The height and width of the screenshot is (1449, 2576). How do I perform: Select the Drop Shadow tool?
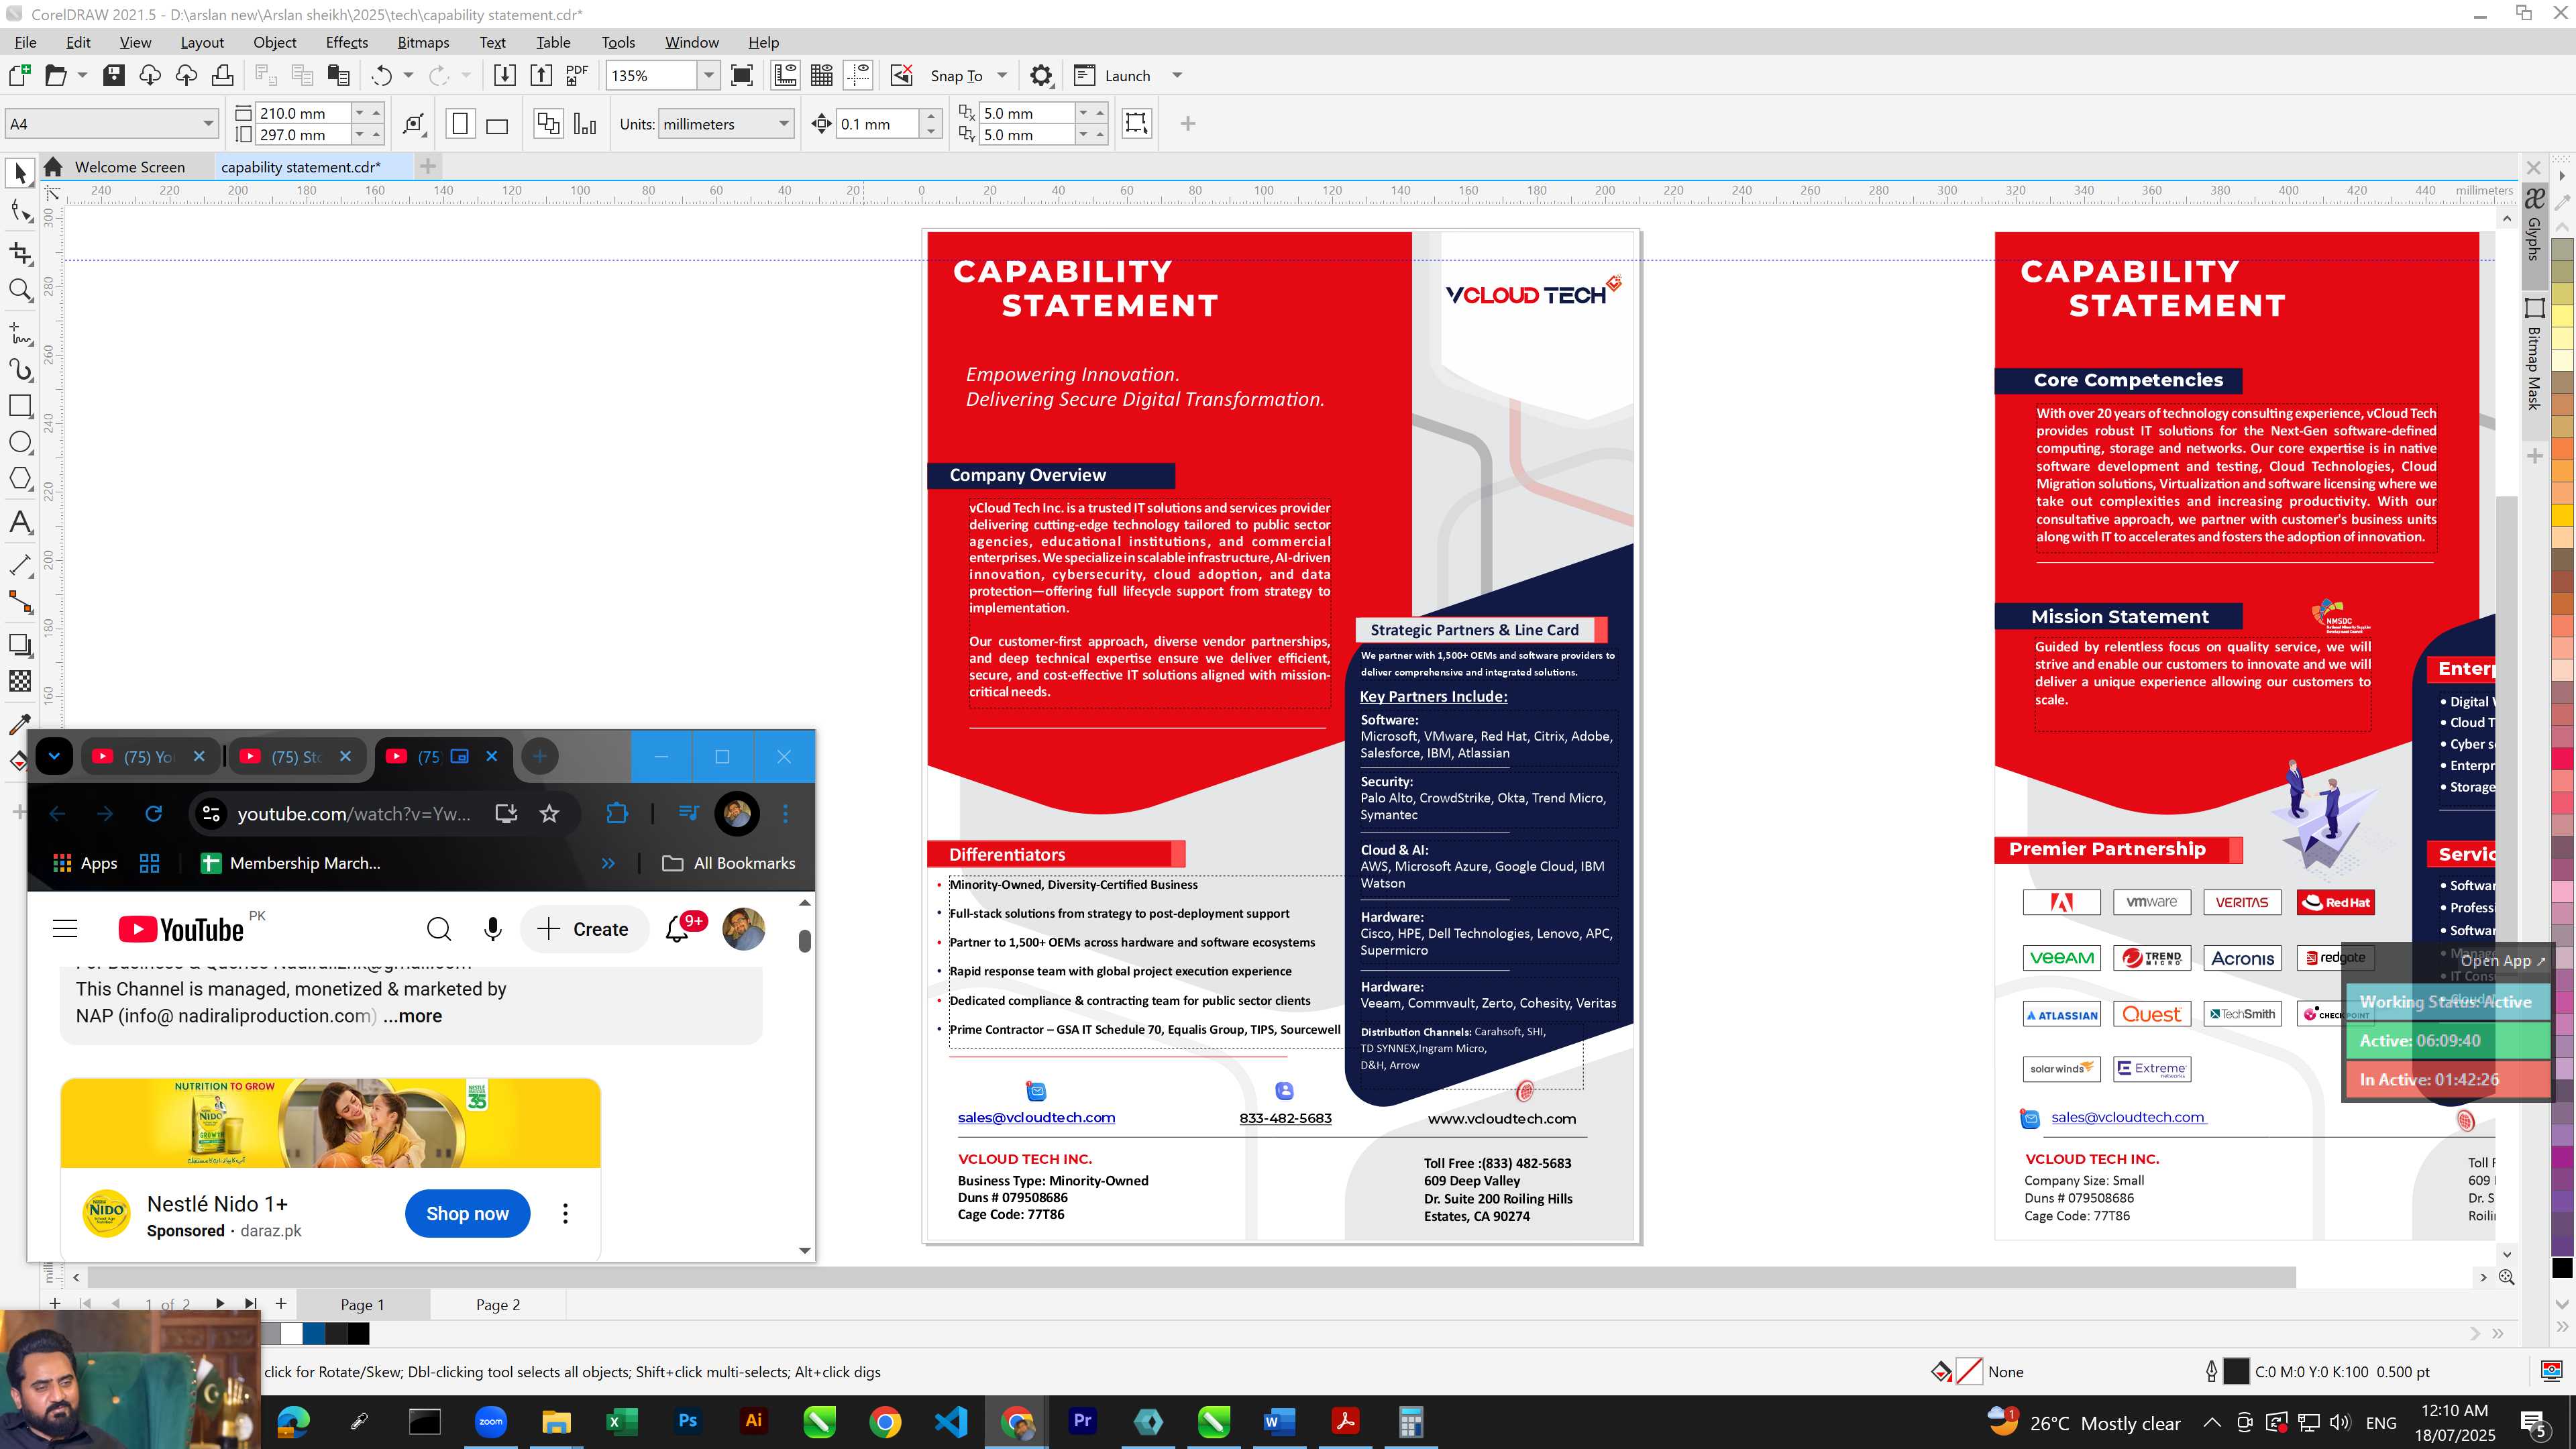[x=20, y=645]
